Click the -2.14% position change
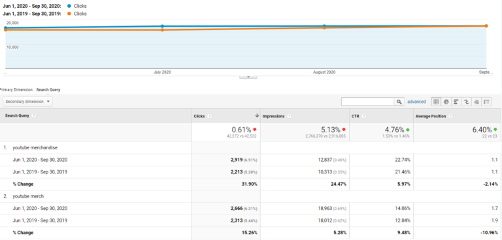Screen dimensions: 502x240 point(491,184)
